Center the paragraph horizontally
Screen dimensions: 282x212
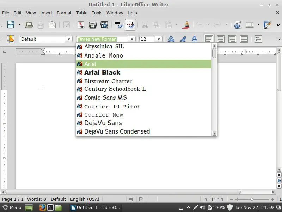(x=221, y=39)
